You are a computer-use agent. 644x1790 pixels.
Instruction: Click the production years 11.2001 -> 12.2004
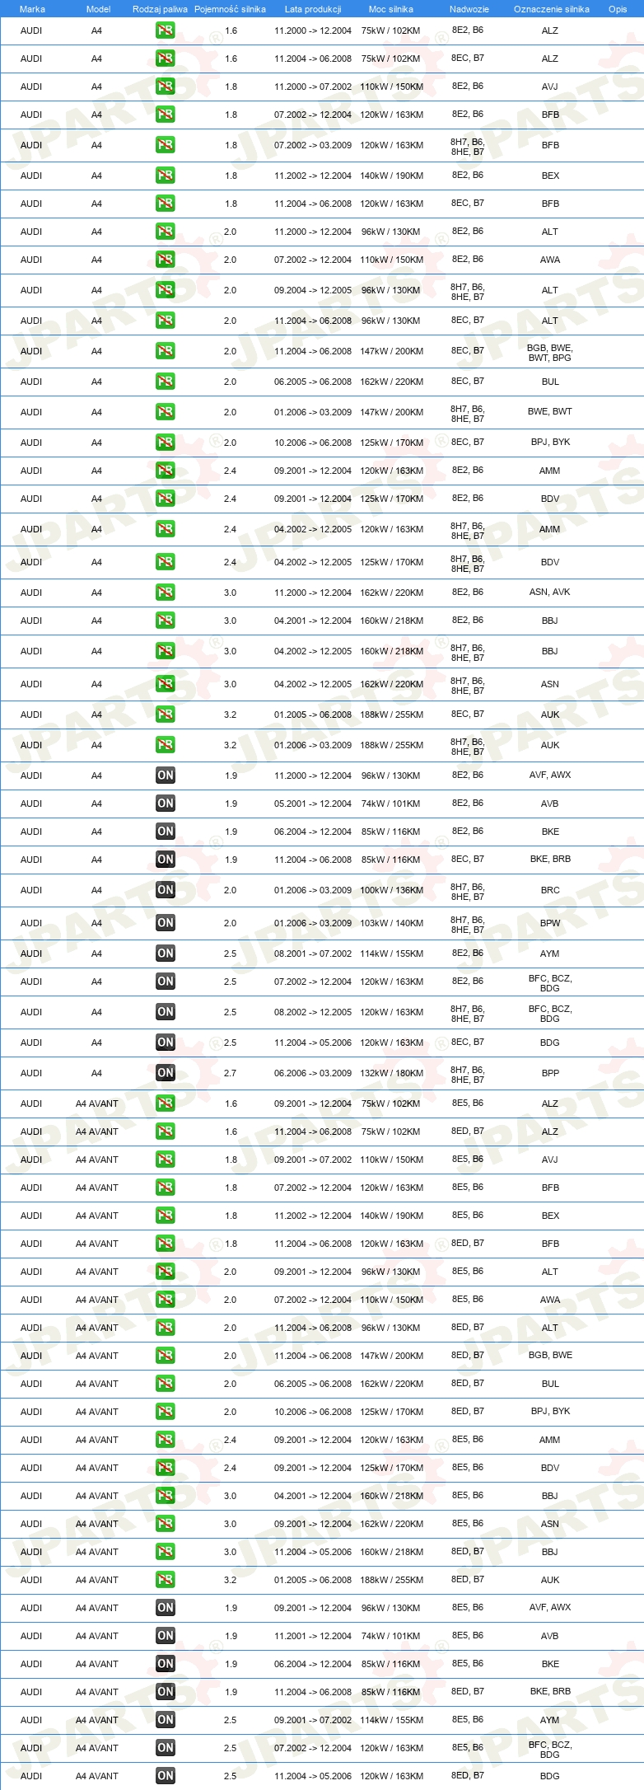(313, 1636)
